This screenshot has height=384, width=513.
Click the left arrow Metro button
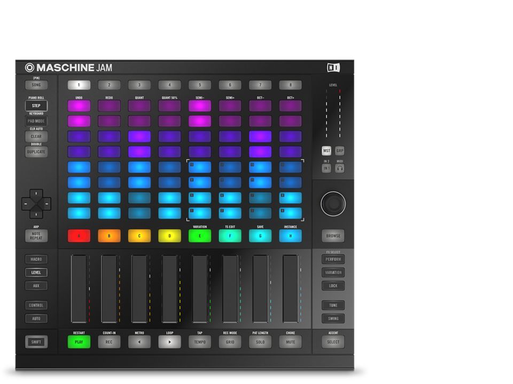click(x=139, y=342)
